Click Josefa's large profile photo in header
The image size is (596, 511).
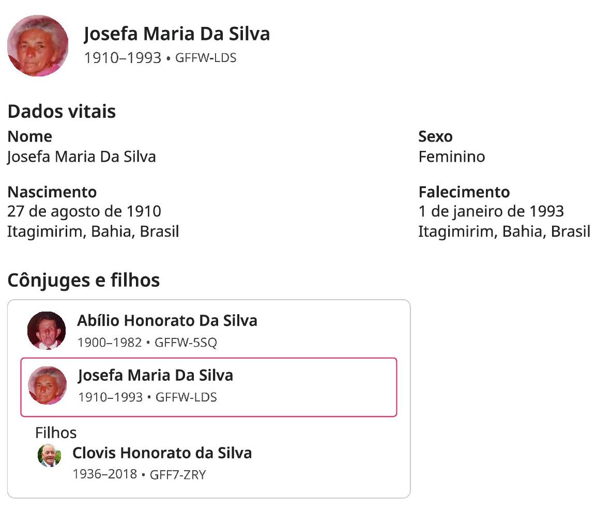point(38,46)
